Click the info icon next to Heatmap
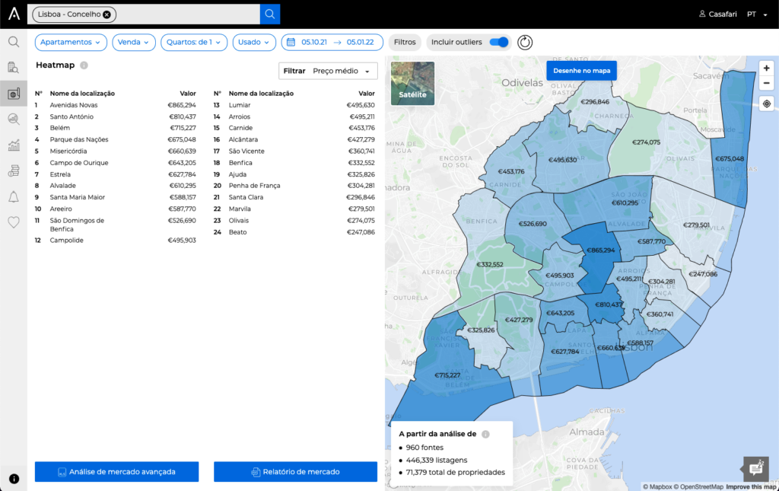The height and width of the screenshot is (491, 779). [84, 65]
